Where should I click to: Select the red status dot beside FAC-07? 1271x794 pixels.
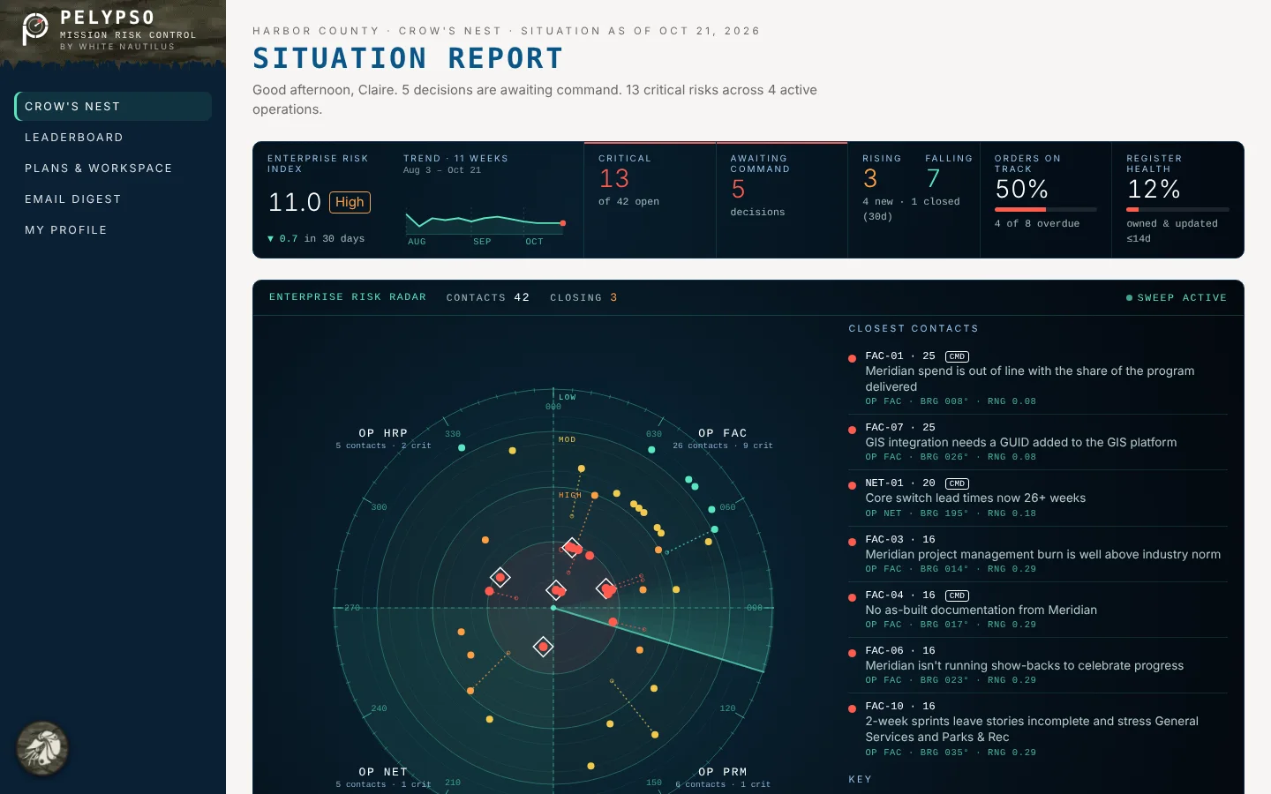click(852, 430)
